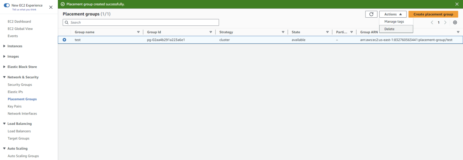The width and height of the screenshot is (463, 160).
Task: Expand the Images section
Action: [11, 57]
